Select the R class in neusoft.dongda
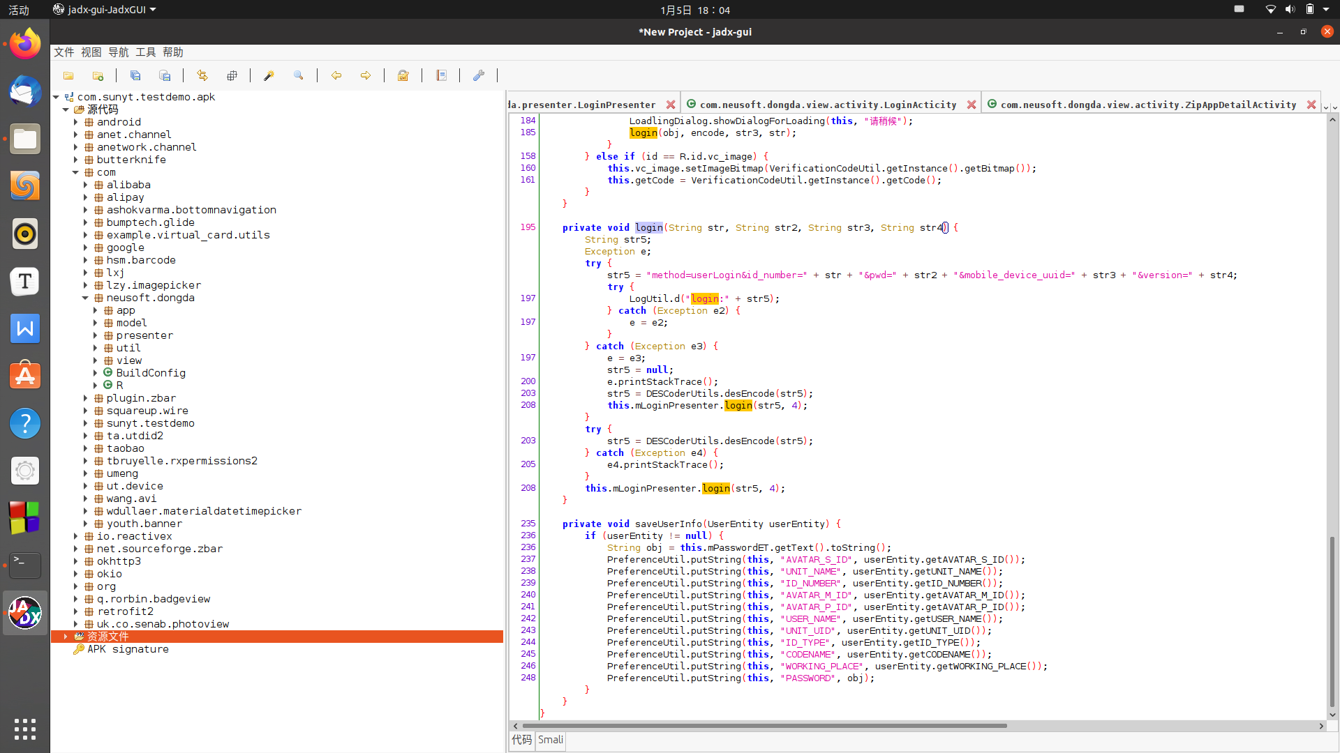 click(x=119, y=385)
